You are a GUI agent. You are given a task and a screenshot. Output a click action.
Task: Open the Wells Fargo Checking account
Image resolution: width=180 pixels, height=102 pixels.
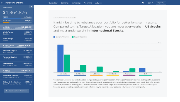coord(17,33)
